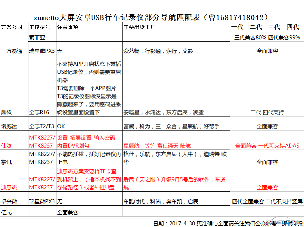The height and width of the screenshot is (227, 304).
Task: Select the '格仕，乐航，东方启辰（大牛）' cell
Action: pyautogui.click(x=177, y=158)
